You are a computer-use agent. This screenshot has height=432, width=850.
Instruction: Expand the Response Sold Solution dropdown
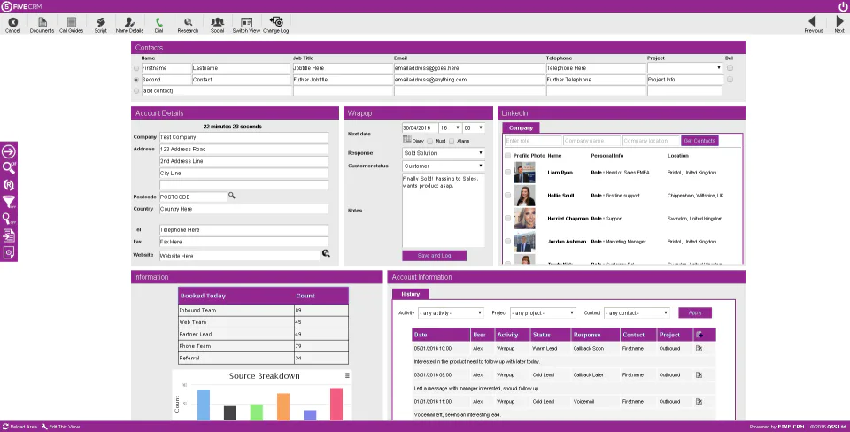444,153
